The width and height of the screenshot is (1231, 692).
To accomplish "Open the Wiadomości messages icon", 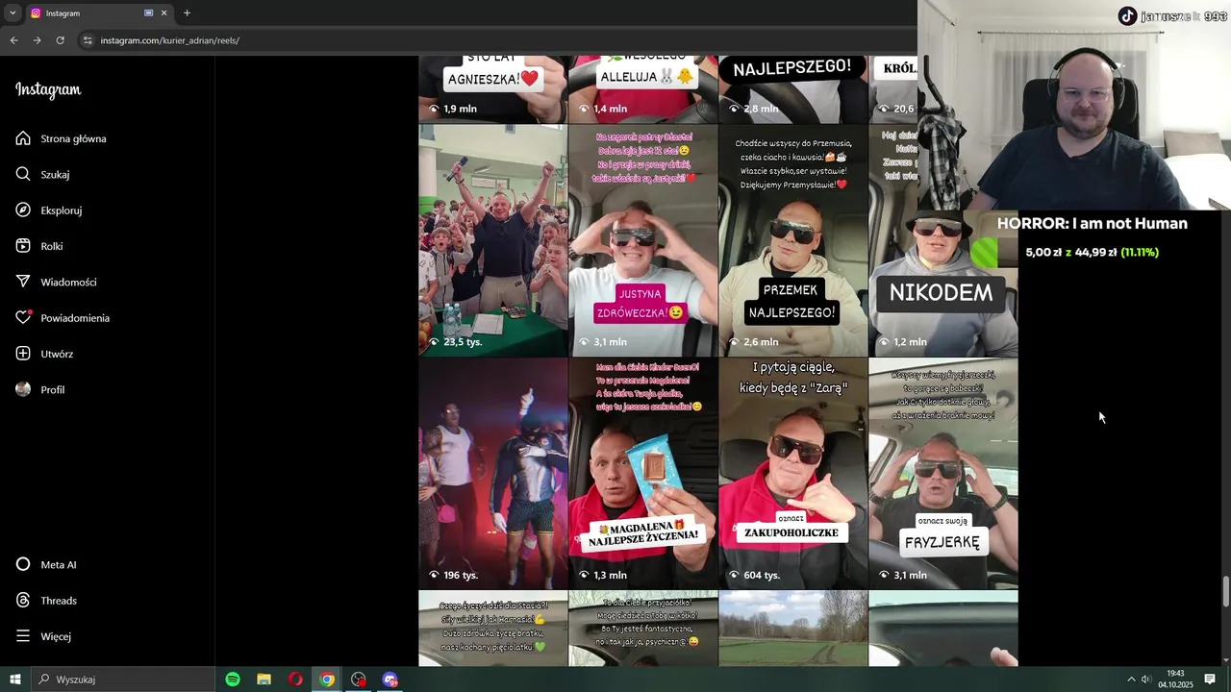I will 23,282.
